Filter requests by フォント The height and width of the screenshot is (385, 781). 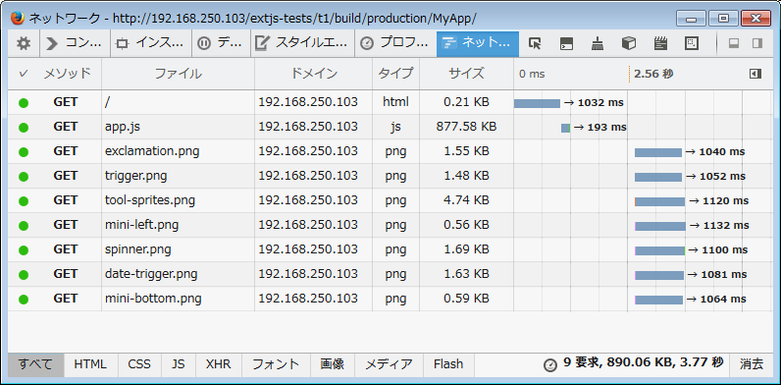pos(276,364)
